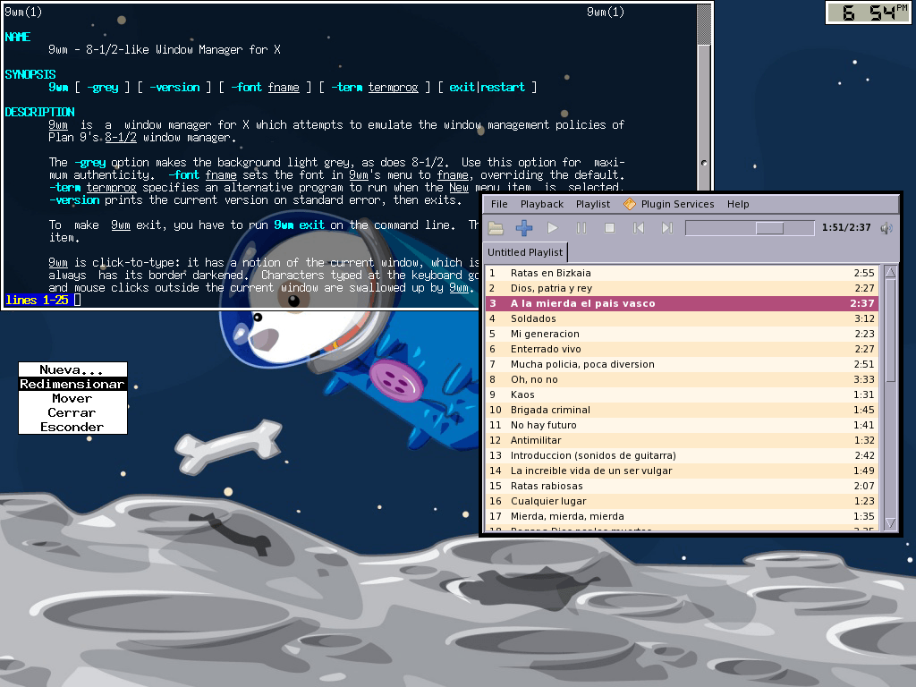Open the Playback menu
Screen dimensions: 916x687
542,204
